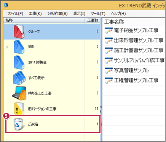Open the ヘルプ(H) menu
Screen dimensions: 166x142
[118, 14]
